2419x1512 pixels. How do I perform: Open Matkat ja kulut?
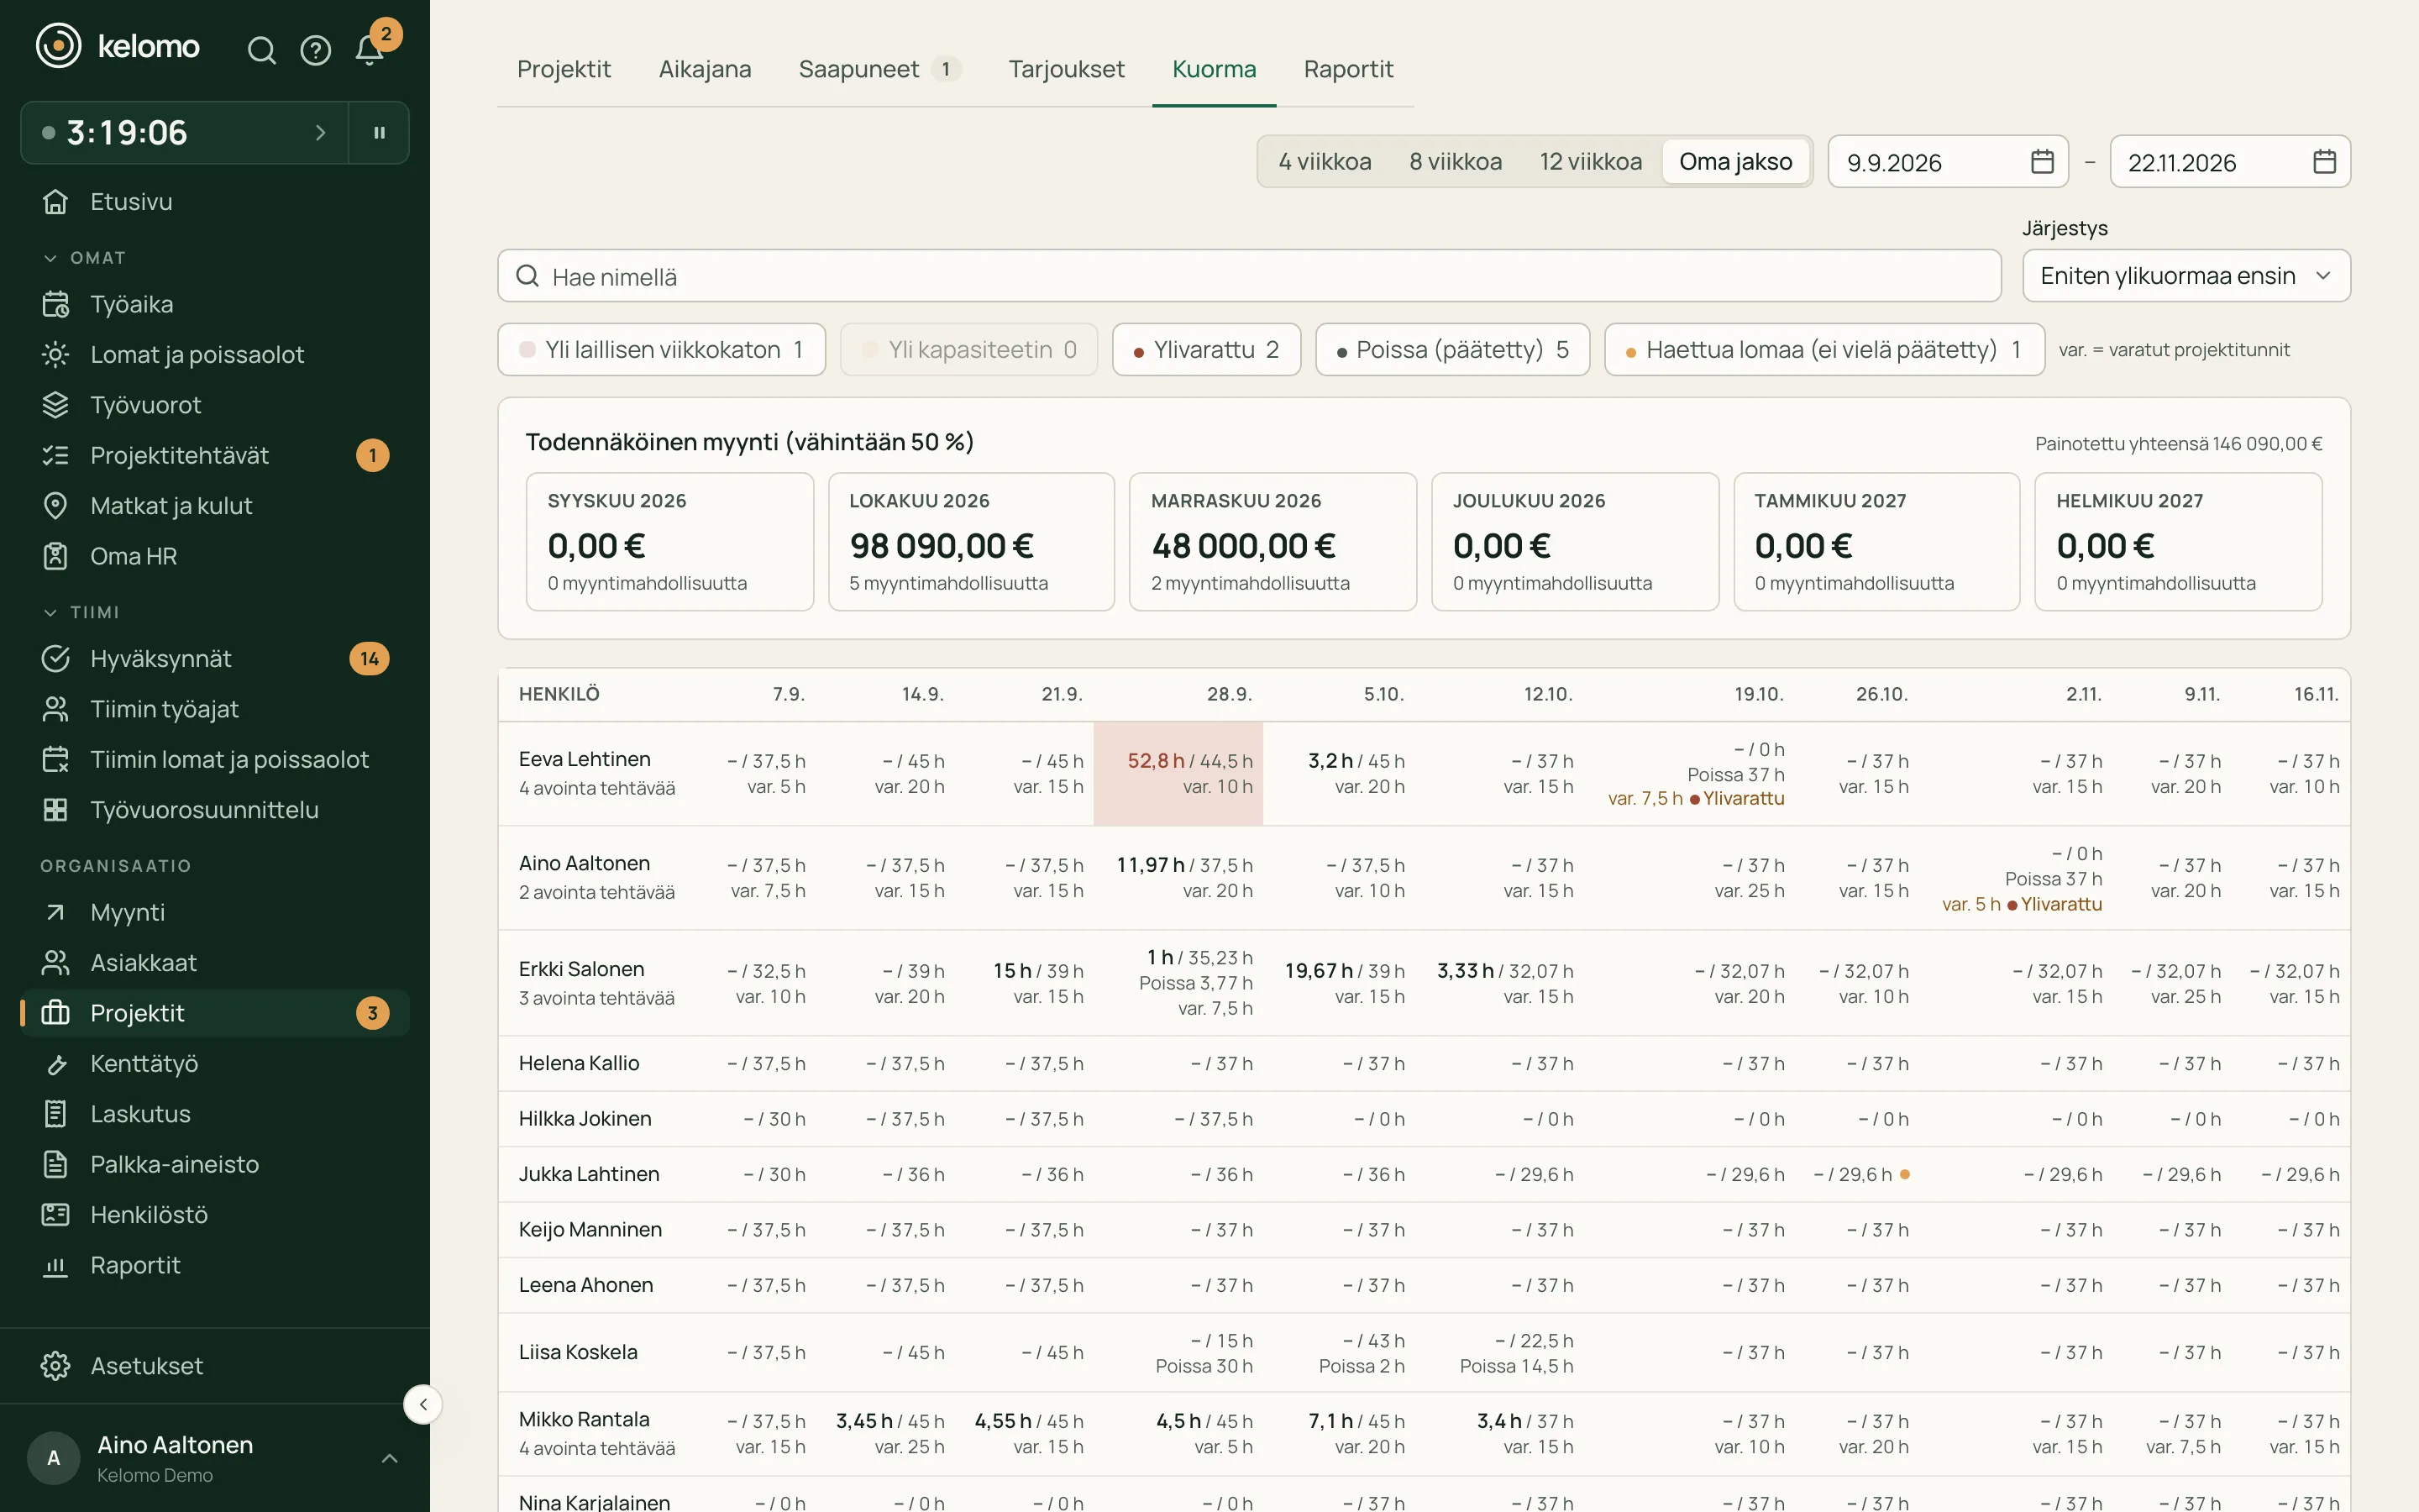pyautogui.click(x=215, y=506)
